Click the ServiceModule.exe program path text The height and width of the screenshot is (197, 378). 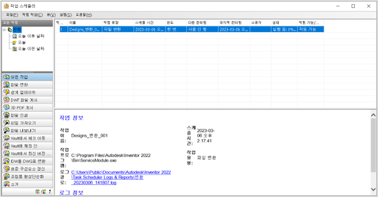pyautogui.click(x=111, y=158)
